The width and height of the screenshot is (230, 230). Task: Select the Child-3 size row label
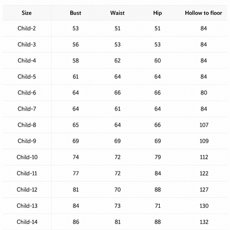[x=27, y=44]
